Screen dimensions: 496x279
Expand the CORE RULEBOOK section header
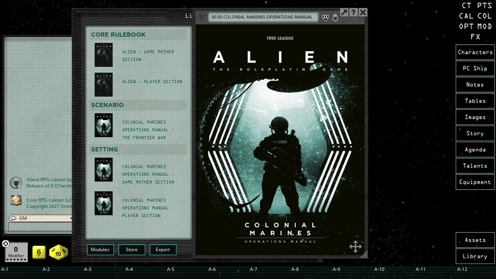(117, 34)
